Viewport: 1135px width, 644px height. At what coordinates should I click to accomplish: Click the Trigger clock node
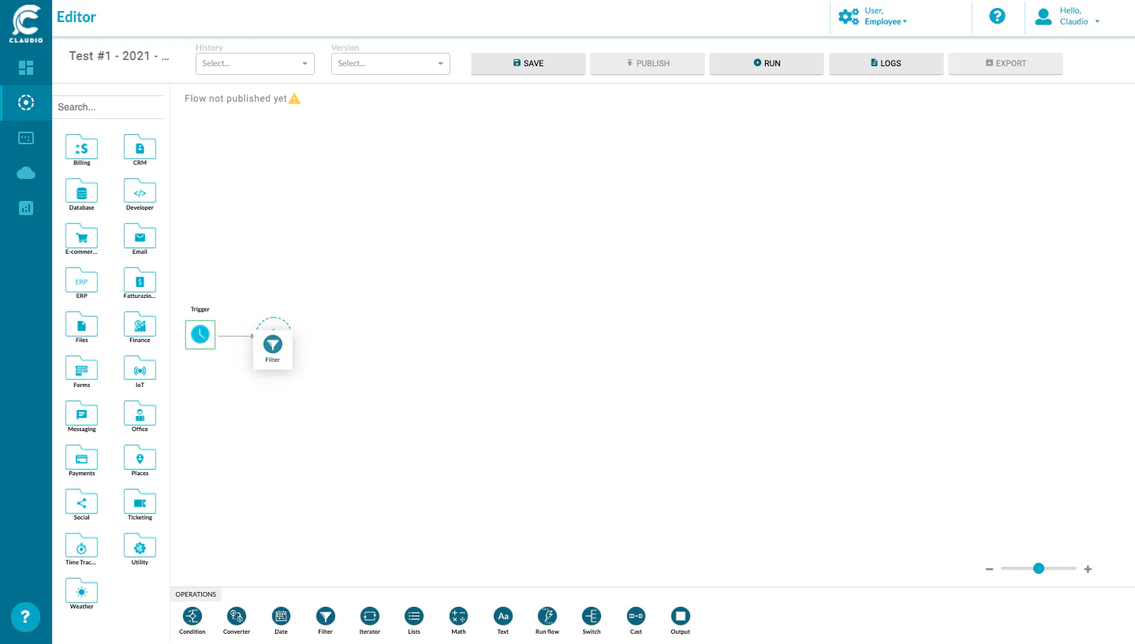pyautogui.click(x=200, y=334)
